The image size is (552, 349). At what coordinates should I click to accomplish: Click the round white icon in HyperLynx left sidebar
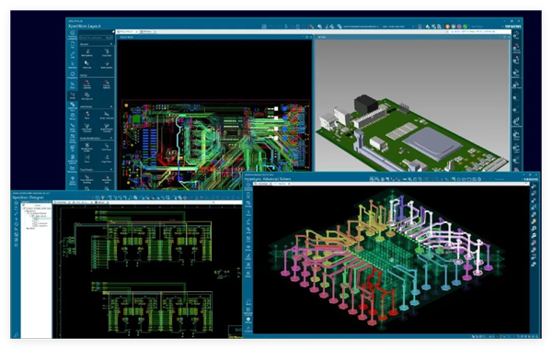pos(248,320)
